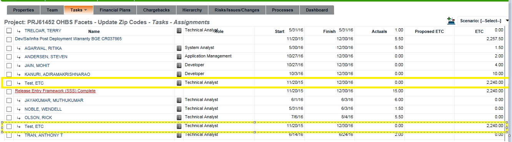Open properties icon for ANDERSEN, STEVEN row

(179, 57)
